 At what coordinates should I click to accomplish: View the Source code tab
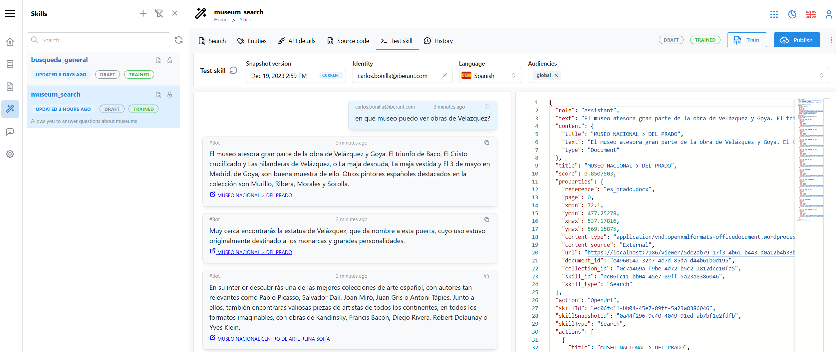[348, 41]
